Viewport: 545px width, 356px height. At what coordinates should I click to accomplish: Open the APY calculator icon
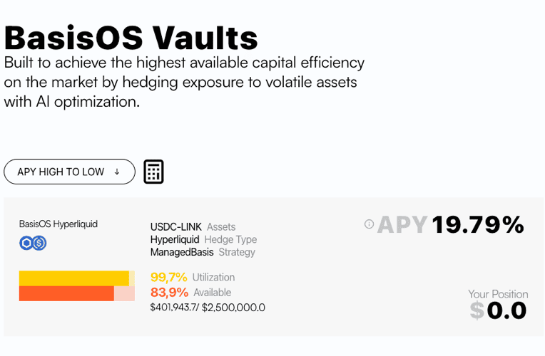(x=153, y=172)
